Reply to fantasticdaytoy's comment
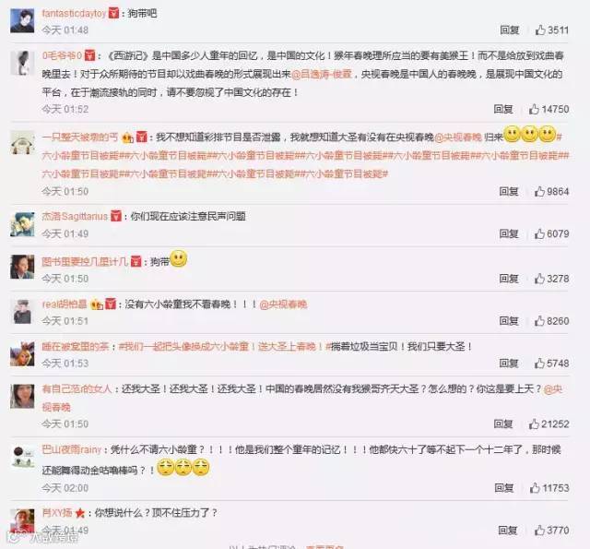 (510, 30)
